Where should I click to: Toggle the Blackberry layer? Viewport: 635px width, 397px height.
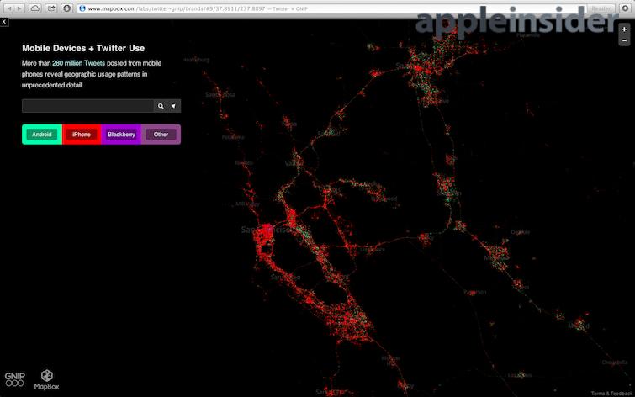pos(121,135)
